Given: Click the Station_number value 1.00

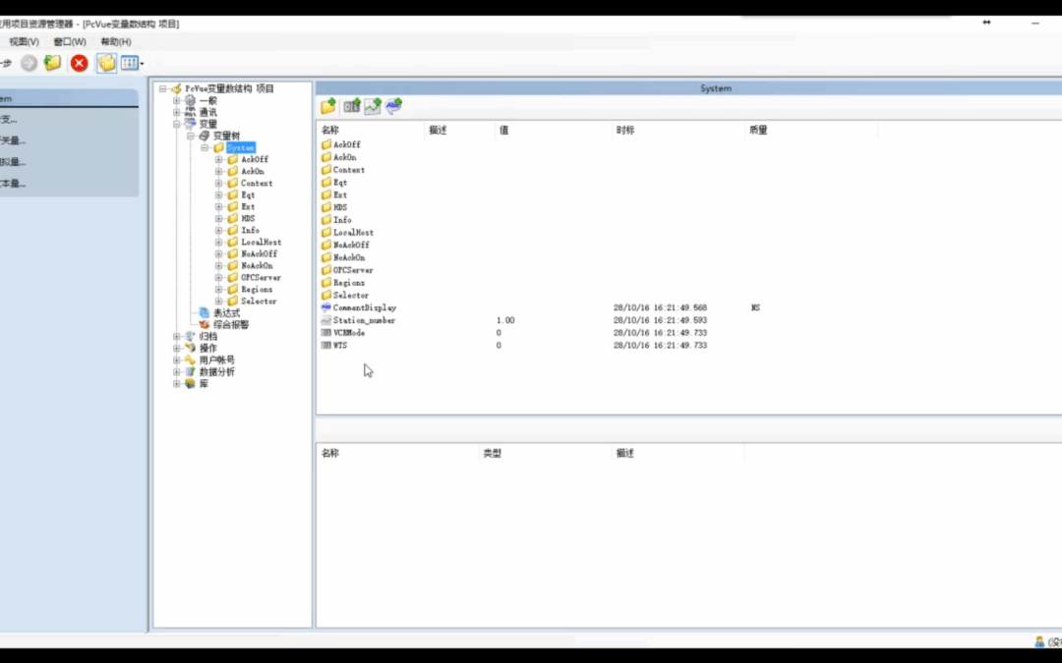Looking at the screenshot, I should pyautogui.click(x=505, y=320).
